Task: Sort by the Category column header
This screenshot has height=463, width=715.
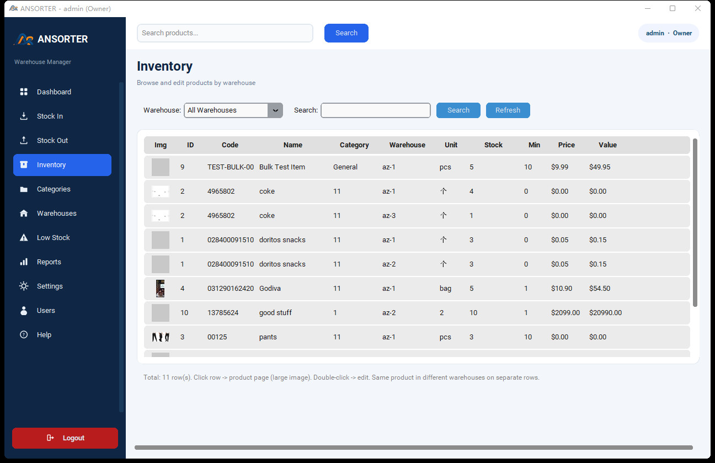Action: [x=354, y=145]
